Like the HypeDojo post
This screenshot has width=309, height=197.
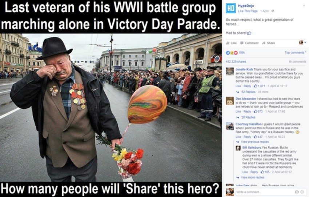(x=231, y=43)
